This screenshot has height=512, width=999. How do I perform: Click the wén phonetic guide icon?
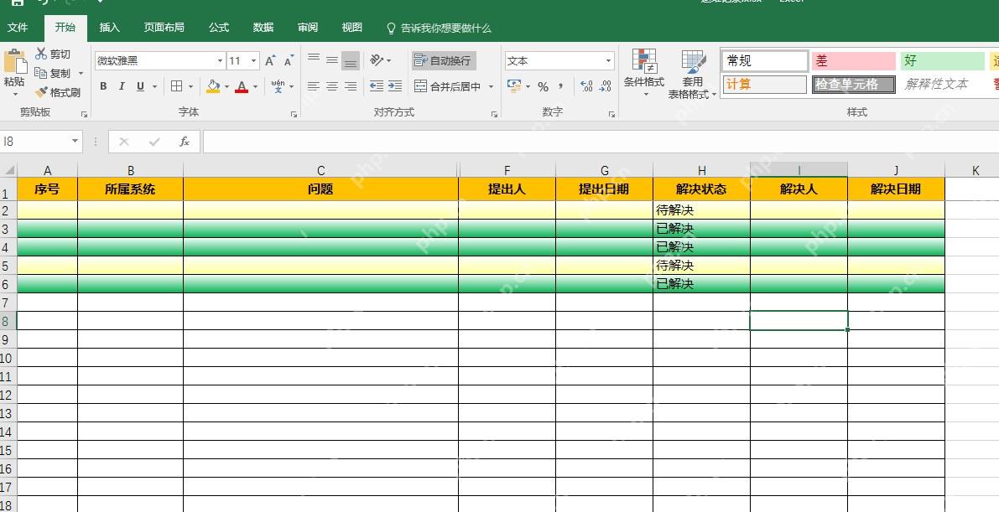(278, 86)
